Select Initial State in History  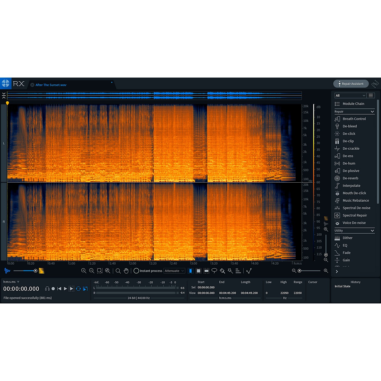[343, 286]
